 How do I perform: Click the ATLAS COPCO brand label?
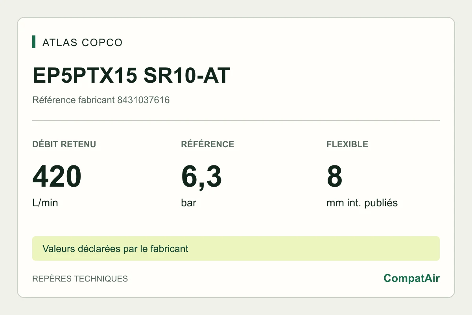coord(83,43)
